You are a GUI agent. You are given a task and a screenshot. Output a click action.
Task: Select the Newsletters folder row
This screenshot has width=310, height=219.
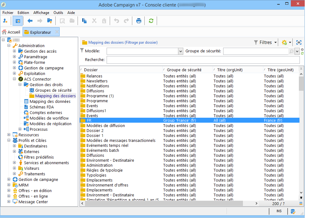[x=189, y=81]
